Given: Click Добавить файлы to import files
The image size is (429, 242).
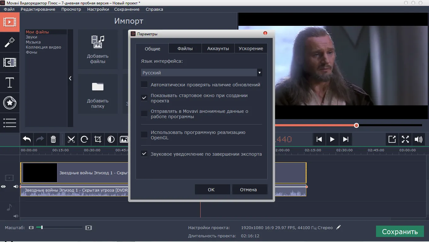Looking at the screenshot, I should coord(98,49).
